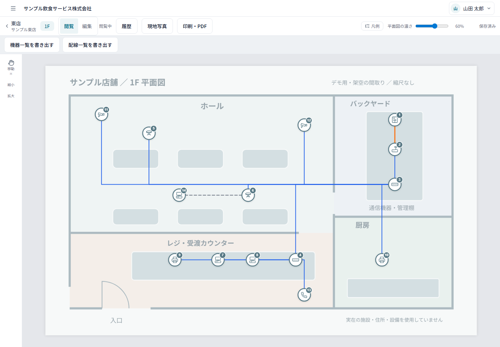Select switch device node number 3

(395, 184)
